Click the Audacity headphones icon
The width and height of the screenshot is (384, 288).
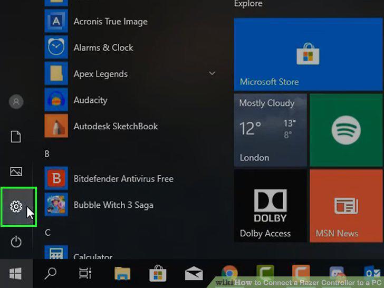coord(56,100)
